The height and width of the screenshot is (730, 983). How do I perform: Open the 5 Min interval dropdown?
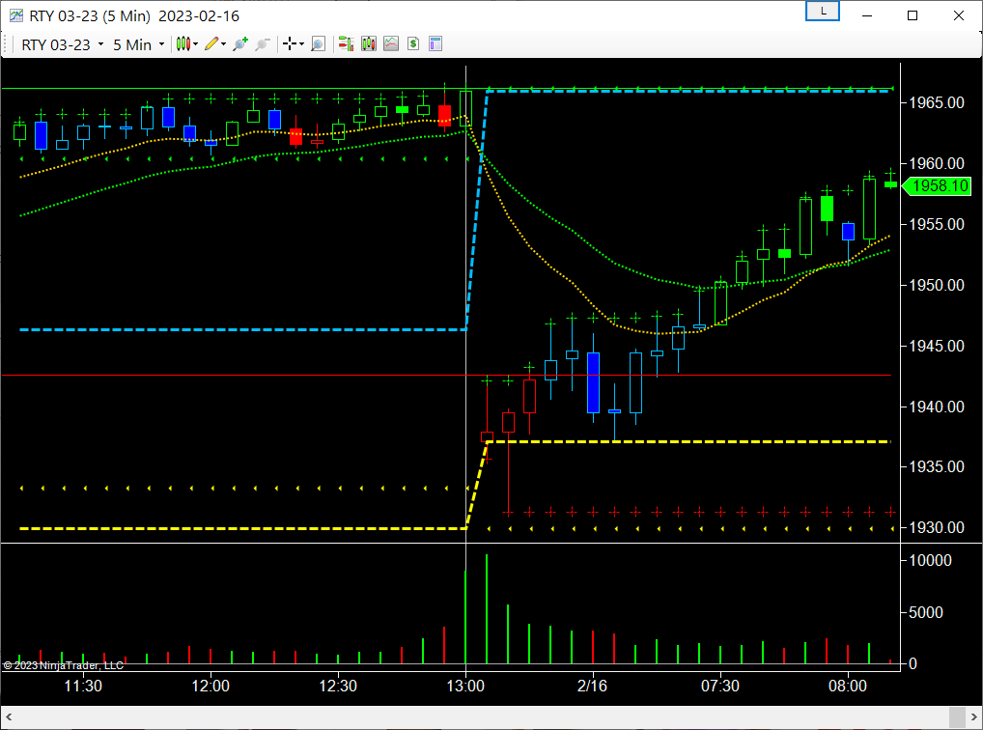point(138,44)
